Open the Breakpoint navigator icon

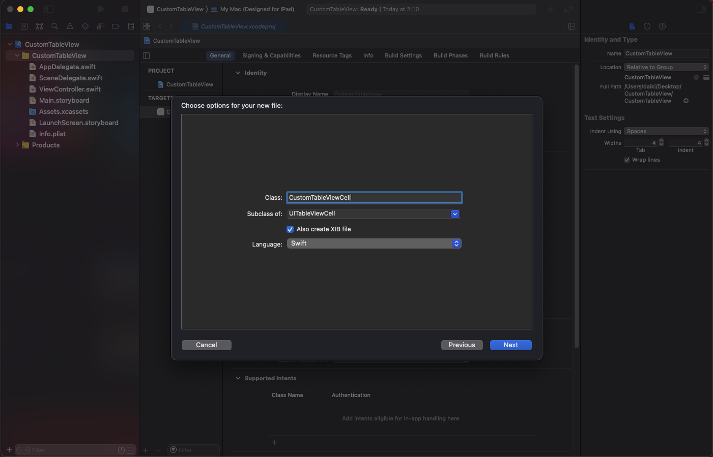pos(116,26)
